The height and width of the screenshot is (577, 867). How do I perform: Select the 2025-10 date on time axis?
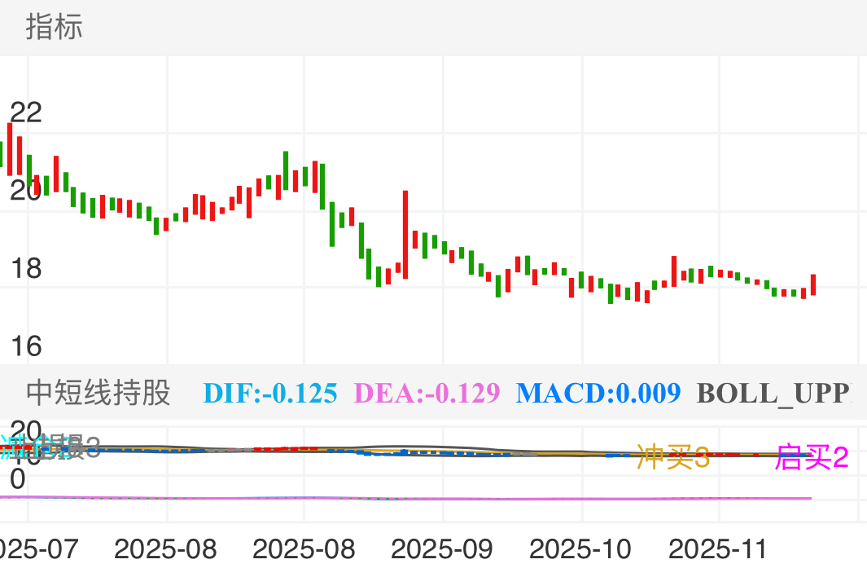coord(580,549)
